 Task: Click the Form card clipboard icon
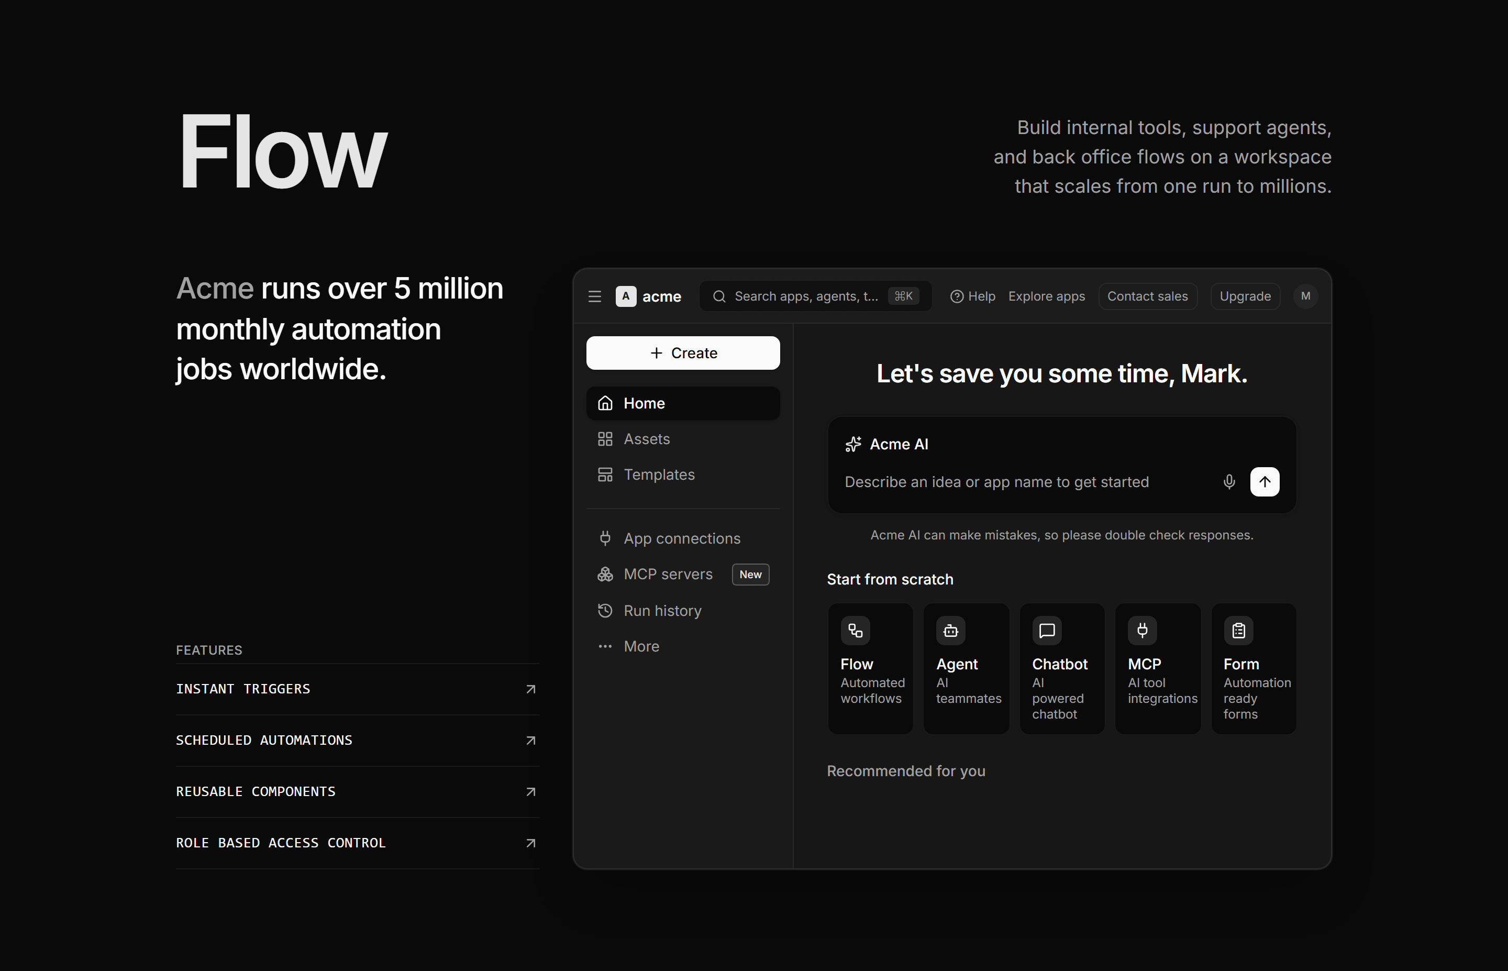click(1238, 631)
